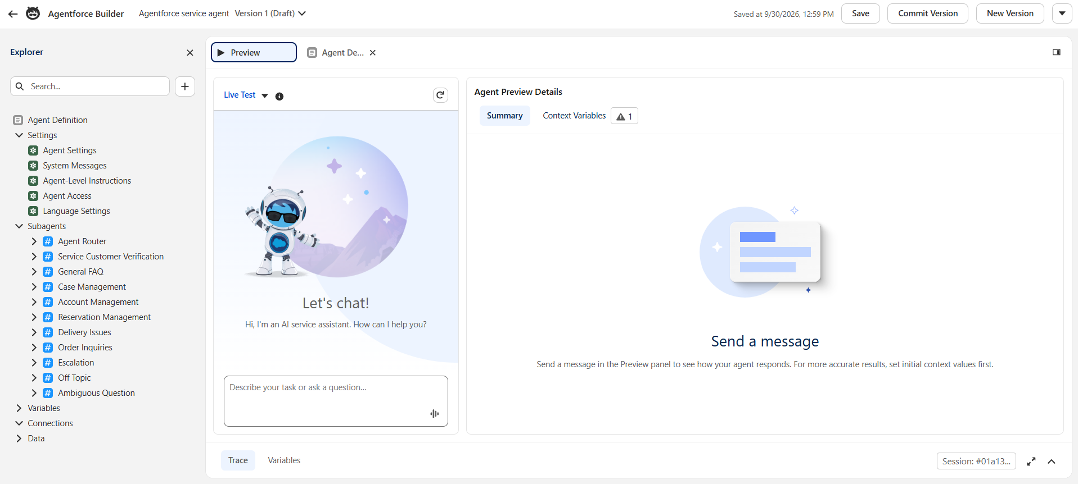
Task: Open the context variables warning badge
Action: tap(624, 116)
